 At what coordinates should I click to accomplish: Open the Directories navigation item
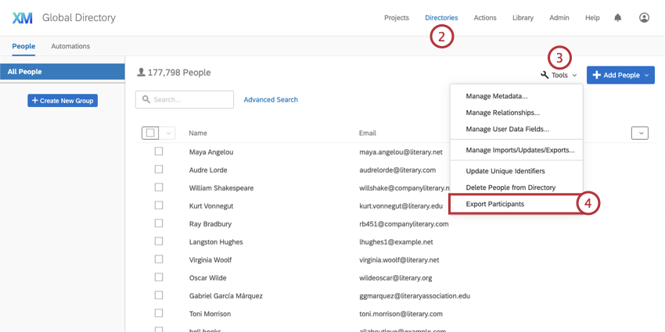coord(441,17)
